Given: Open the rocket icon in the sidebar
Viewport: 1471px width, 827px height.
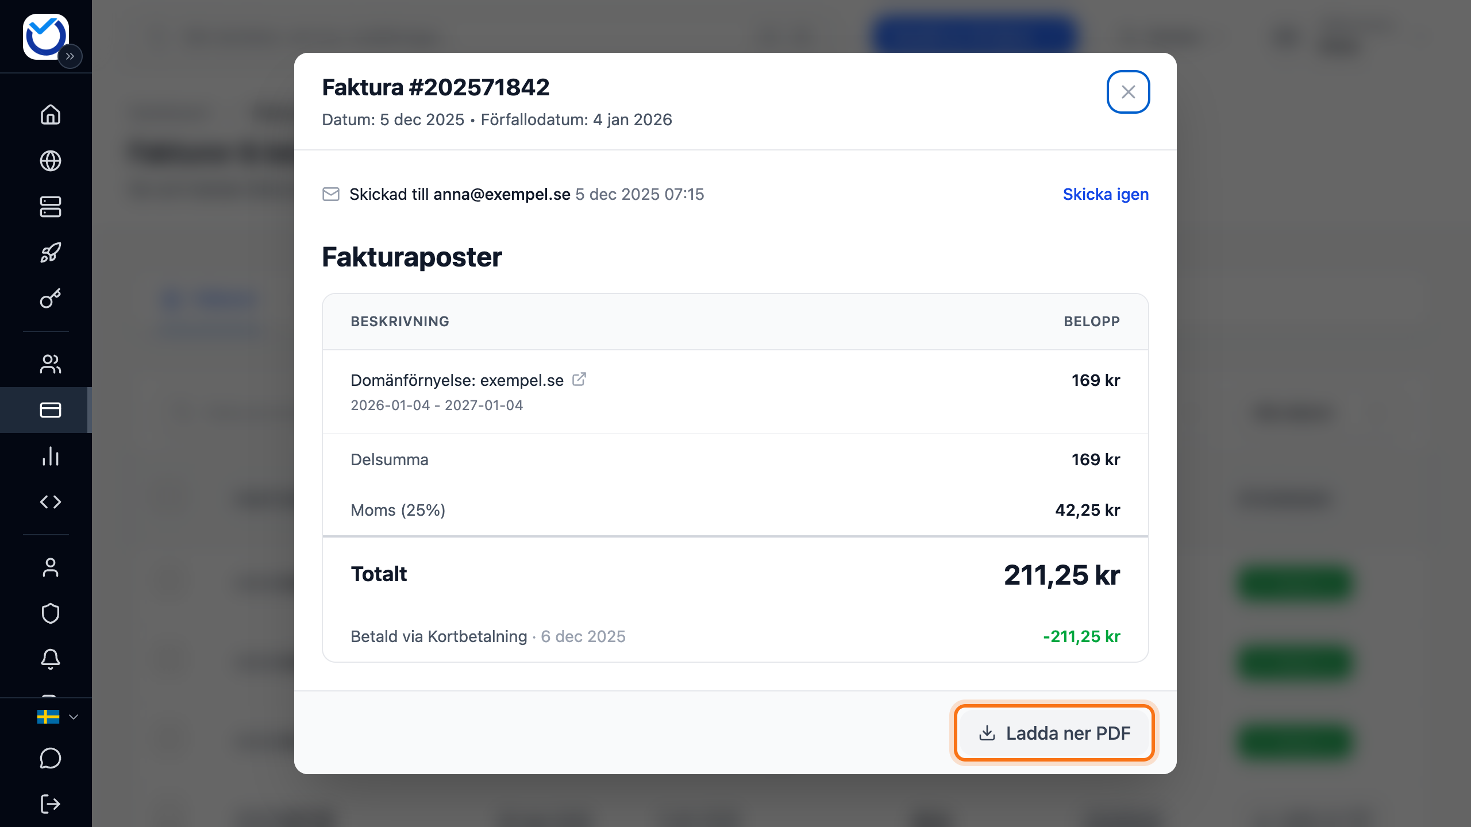Looking at the screenshot, I should (x=51, y=253).
